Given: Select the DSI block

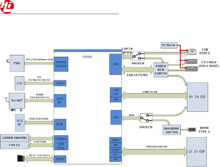Looking at the screenshot, I should [116, 117].
